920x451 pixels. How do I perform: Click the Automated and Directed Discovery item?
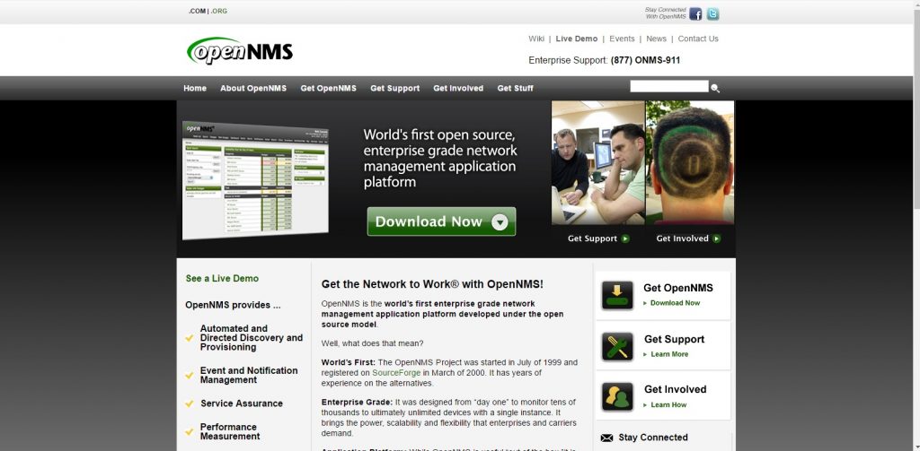click(252, 338)
